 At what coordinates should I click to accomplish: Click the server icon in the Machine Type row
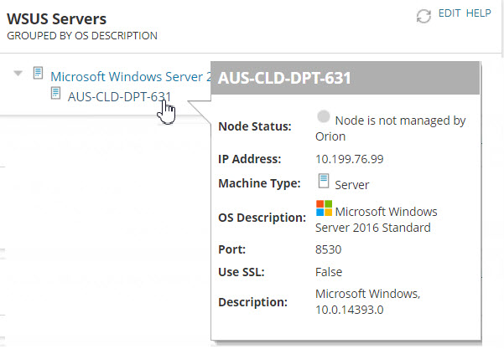[x=323, y=182]
